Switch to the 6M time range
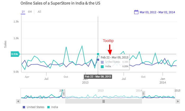The width and height of the screenshot is (185, 111). pyautogui.click(x=30, y=12)
